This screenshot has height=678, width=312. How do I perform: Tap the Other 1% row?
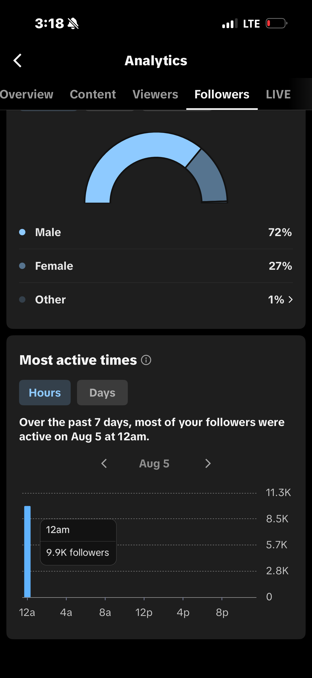tap(156, 299)
